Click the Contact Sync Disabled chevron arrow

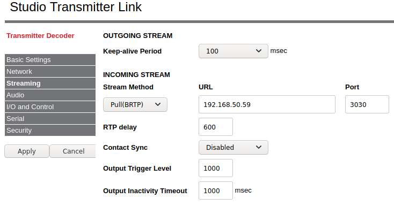(x=259, y=147)
